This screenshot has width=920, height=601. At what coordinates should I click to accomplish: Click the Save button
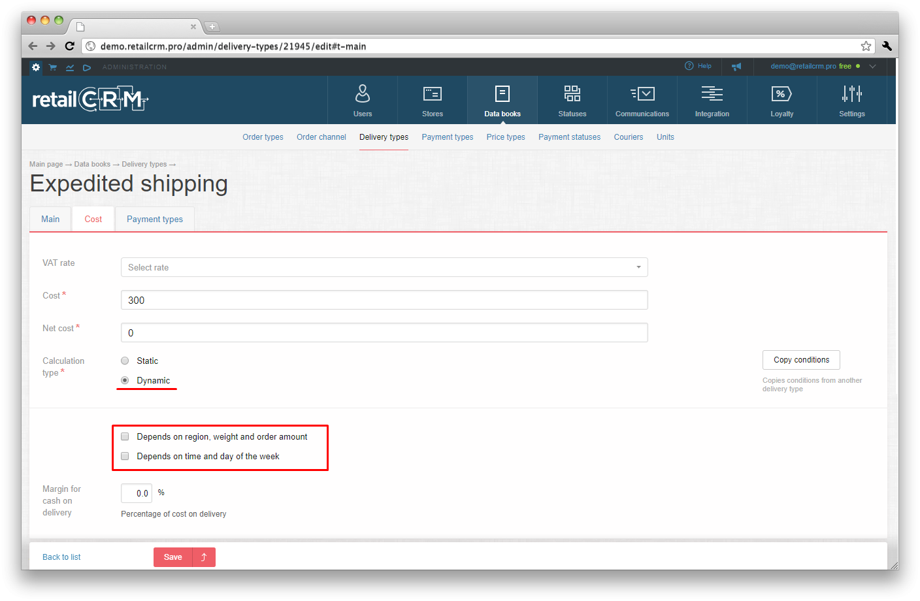(x=173, y=557)
